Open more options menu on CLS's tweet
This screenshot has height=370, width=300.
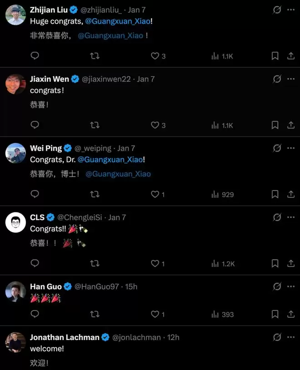pos(291,217)
